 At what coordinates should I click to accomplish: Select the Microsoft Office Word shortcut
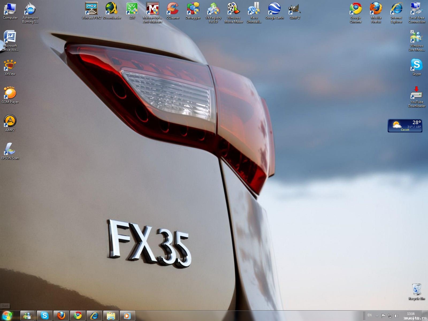tap(10, 41)
